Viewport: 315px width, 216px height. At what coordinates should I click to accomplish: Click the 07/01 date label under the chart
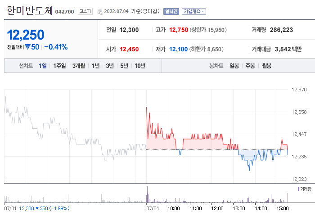[10, 208]
